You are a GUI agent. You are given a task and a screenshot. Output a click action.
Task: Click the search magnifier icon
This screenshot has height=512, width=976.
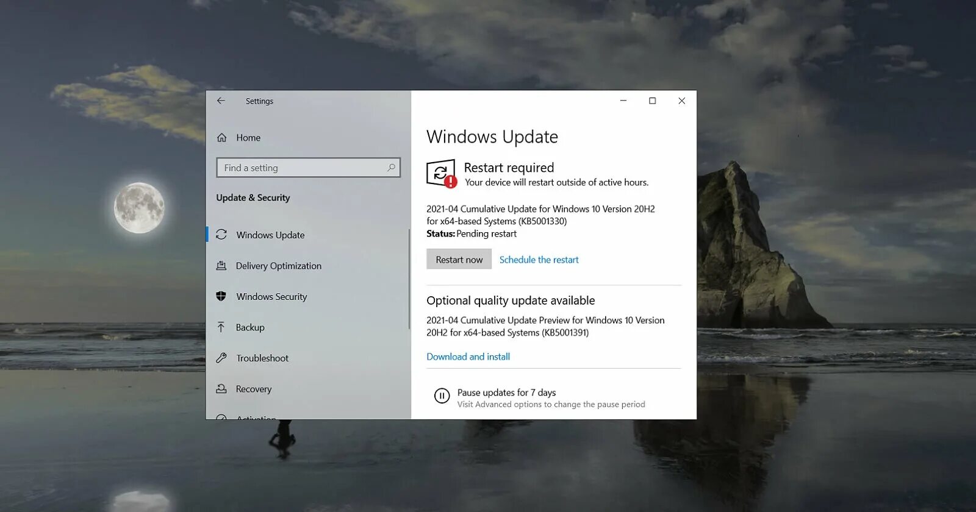(x=391, y=168)
